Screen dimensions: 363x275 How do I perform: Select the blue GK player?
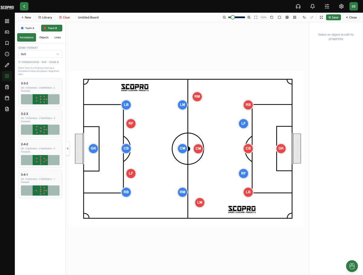point(93,148)
